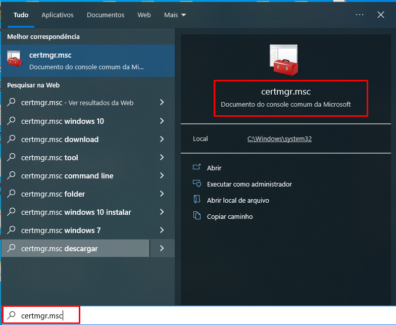Viewport: 396px width, 325px height.
Task: Click the Abrir open icon
Action: (197, 168)
